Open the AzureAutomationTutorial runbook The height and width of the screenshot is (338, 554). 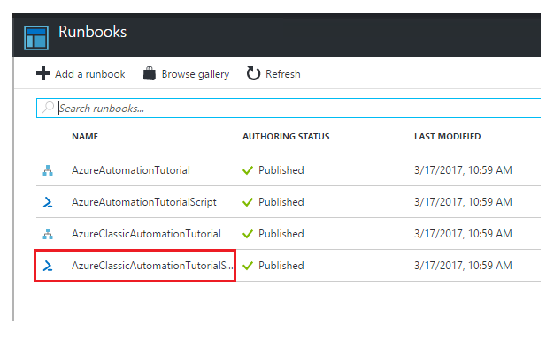[x=131, y=170]
